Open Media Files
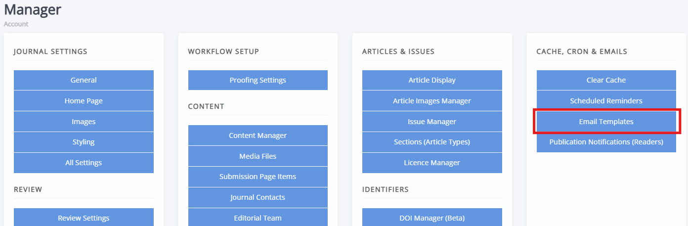The width and height of the screenshot is (688, 226). pos(258,156)
